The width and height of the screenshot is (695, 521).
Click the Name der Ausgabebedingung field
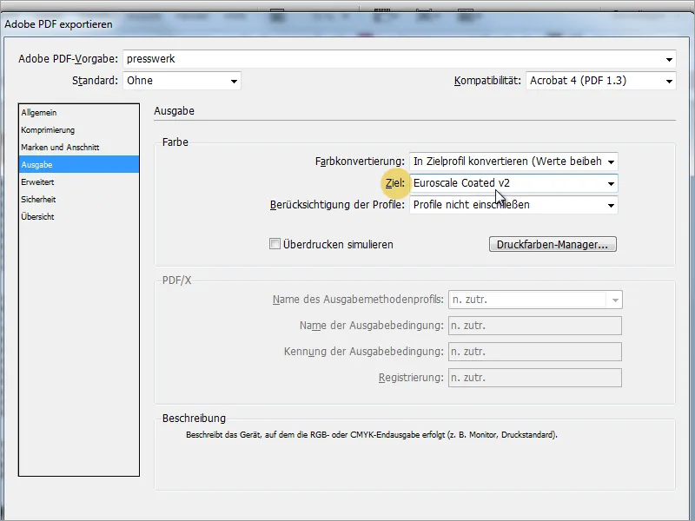pos(535,326)
